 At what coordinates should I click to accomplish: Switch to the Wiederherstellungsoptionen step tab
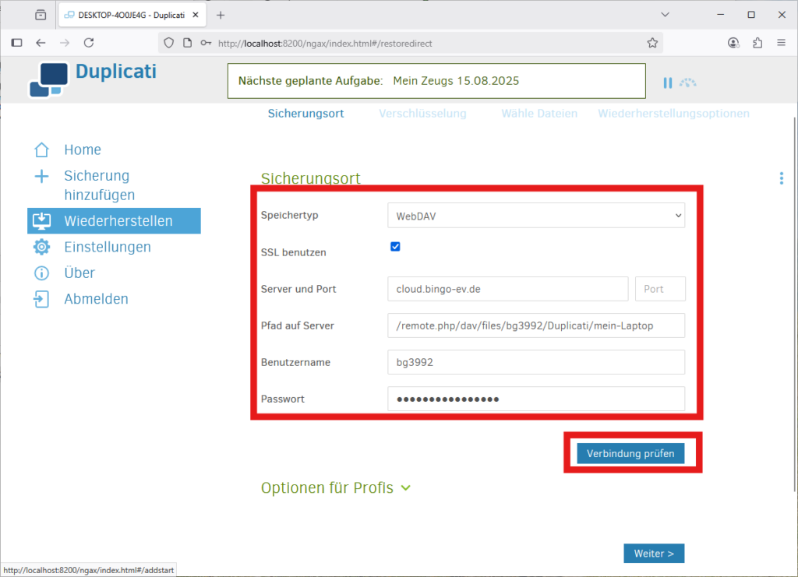click(x=674, y=114)
